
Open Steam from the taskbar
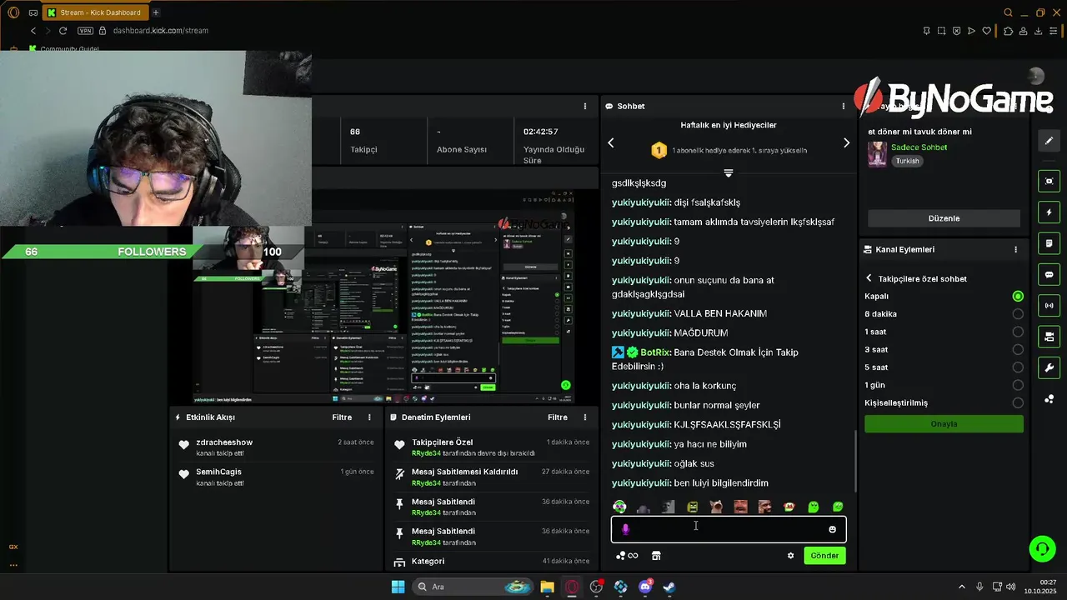click(x=669, y=587)
